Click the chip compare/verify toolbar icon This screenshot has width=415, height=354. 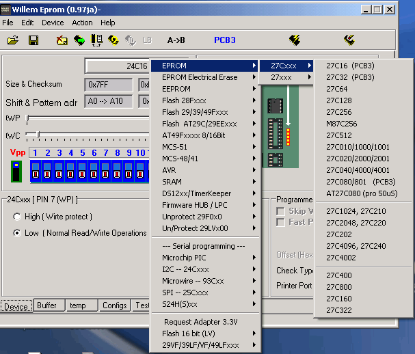(96, 40)
